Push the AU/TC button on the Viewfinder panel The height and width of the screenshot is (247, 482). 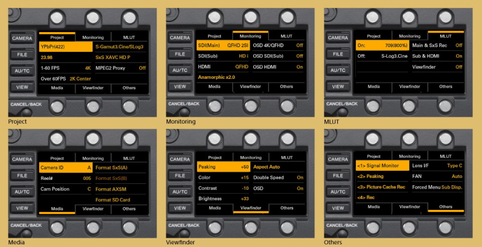click(180, 191)
